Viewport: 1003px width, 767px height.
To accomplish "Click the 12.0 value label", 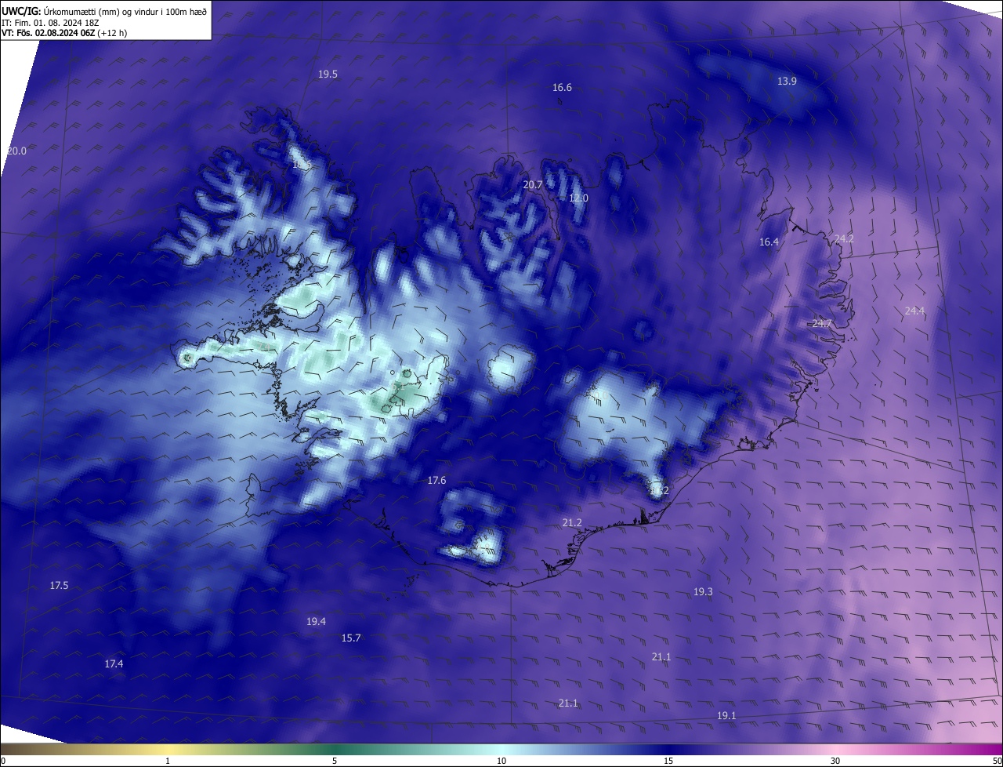I will click(x=578, y=198).
